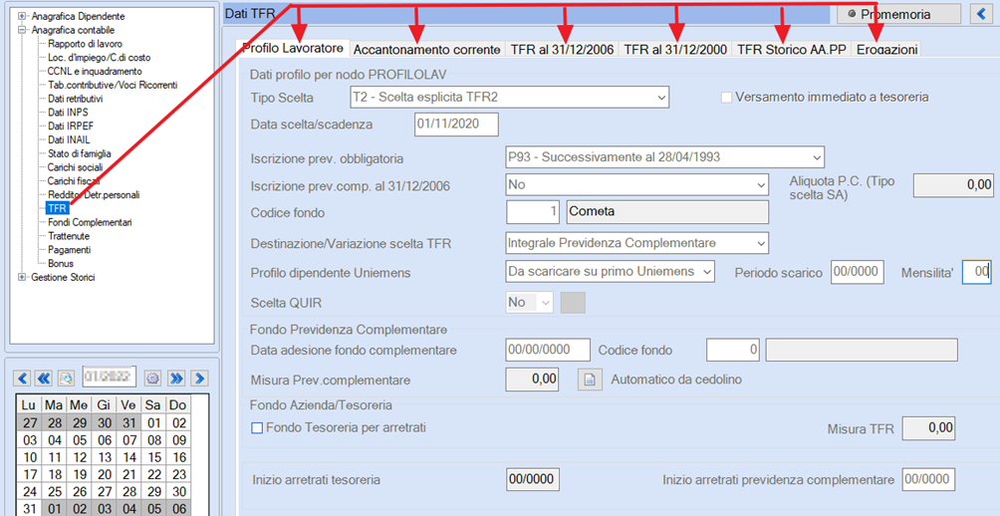Go to next month in calendar
The image size is (1000, 516).
[199, 379]
